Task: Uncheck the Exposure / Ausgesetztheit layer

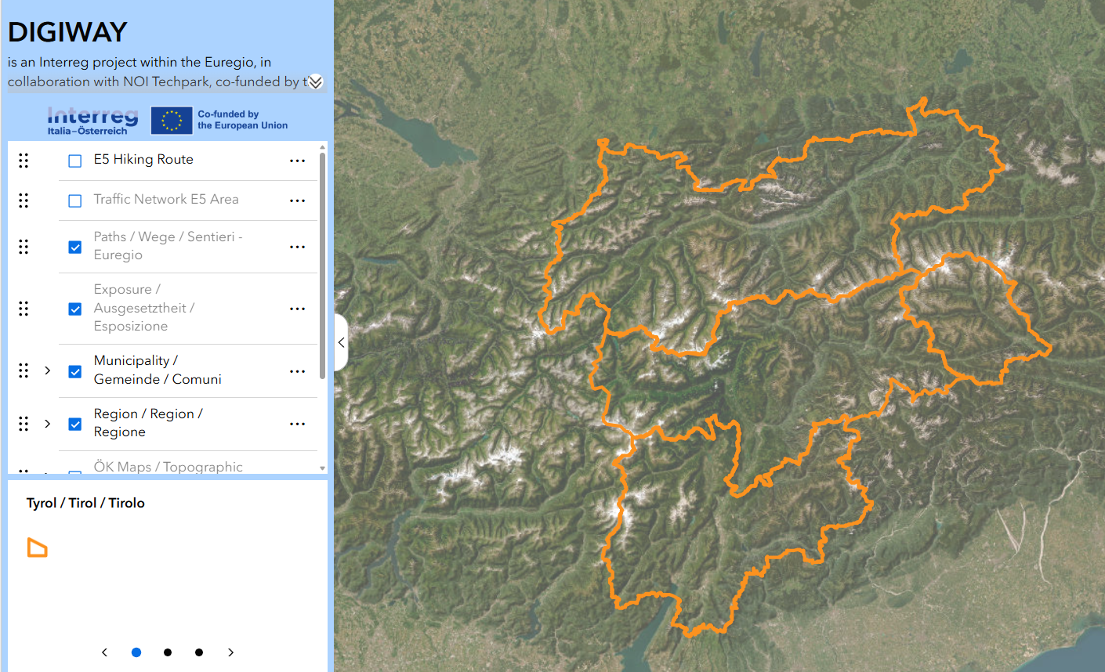Action: tap(75, 309)
